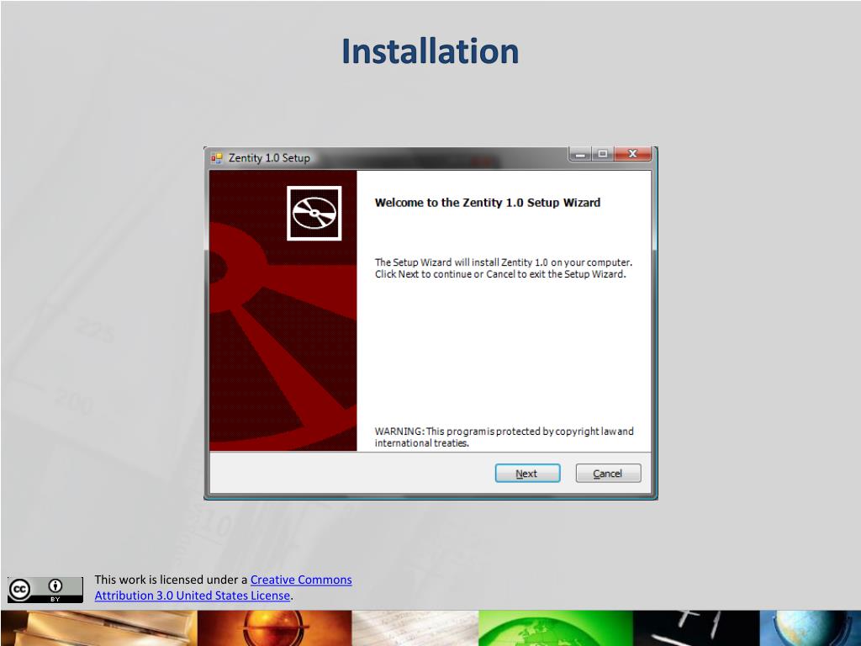The height and width of the screenshot is (646, 861).
Task: Click the orange globe thumbnail in bottom strip
Action: tap(275, 627)
